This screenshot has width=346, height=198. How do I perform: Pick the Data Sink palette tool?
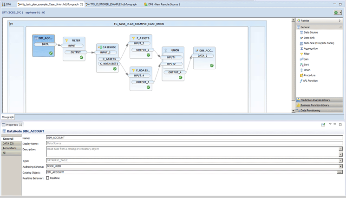[x=310, y=38]
